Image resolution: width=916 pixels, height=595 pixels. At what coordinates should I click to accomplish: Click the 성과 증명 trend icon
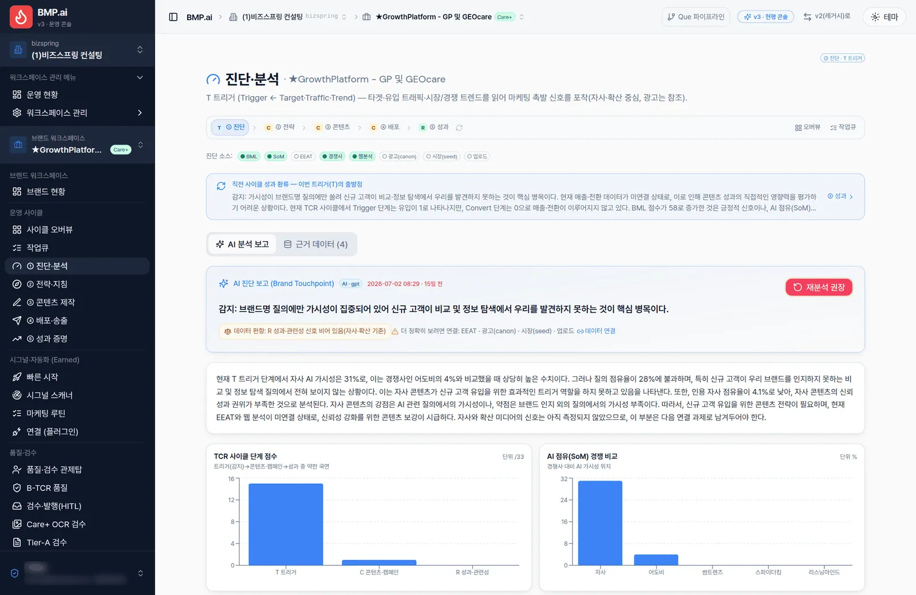click(17, 339)
